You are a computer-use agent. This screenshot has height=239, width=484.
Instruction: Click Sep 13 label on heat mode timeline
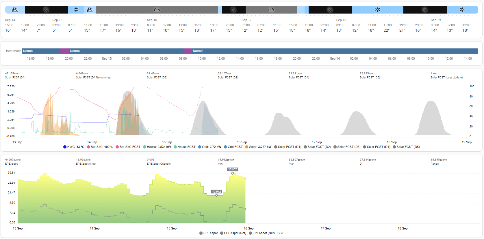[x=107, y=59]
